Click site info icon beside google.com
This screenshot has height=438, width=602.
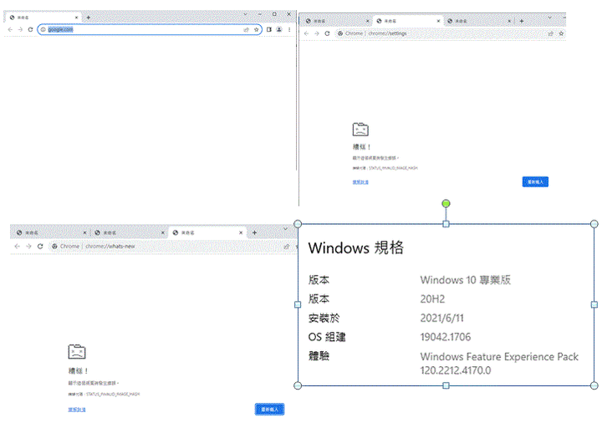click(43, 29)
